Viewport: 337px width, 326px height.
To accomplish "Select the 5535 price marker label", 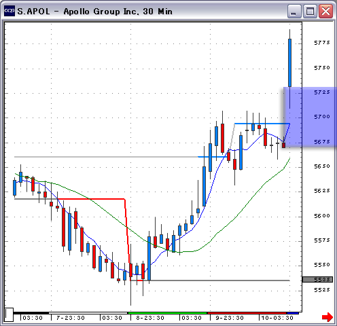I will 317,280.
